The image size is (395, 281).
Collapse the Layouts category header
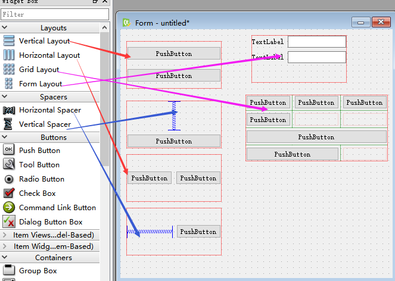click(54, 28)
